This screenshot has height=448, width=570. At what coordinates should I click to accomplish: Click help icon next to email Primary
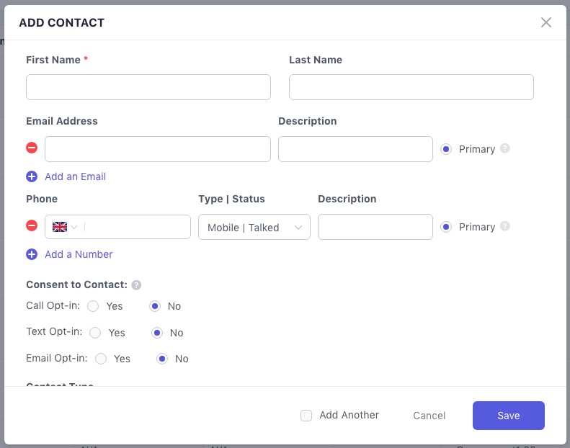pyautogui.click(x=505, y=148)
